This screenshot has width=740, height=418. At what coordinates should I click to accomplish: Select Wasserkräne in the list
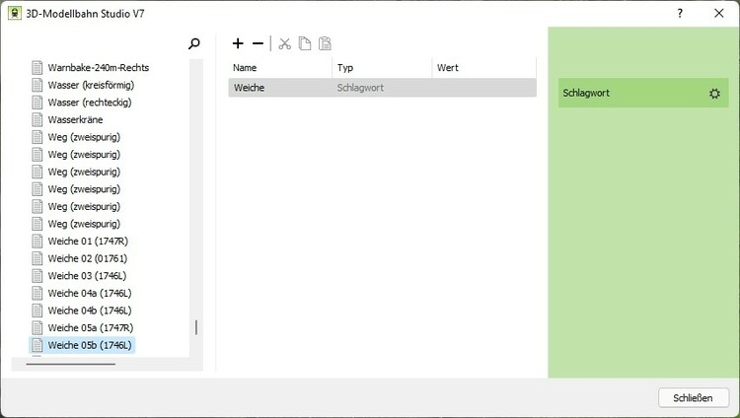point(76,120)
